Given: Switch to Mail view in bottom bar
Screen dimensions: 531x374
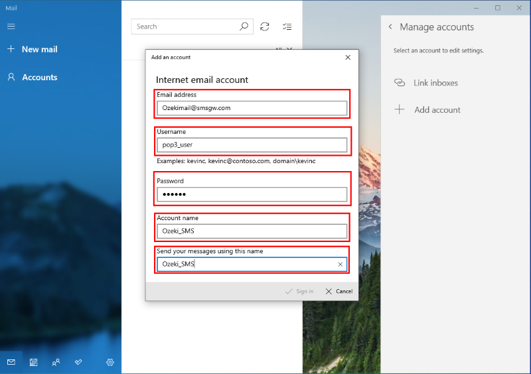Looking at the screenshot, I should (x=11, y=362).
